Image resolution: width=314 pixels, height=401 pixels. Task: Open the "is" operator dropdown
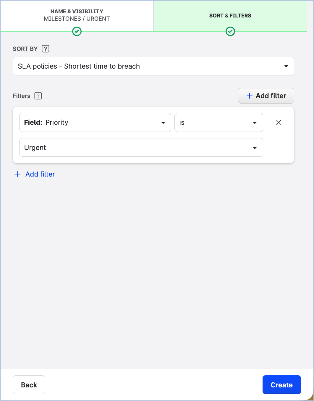[x=218, y=122]
